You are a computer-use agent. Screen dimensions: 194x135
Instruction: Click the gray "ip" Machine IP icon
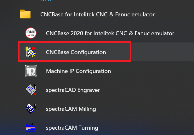tap(31, 71)
